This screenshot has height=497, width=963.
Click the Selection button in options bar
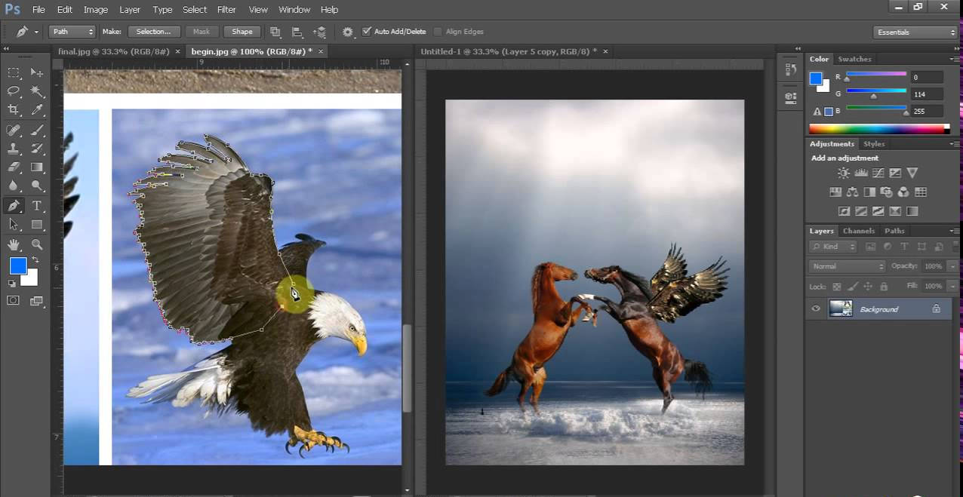(x=153, y=32)
